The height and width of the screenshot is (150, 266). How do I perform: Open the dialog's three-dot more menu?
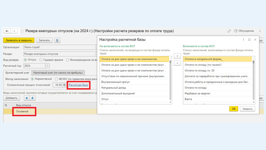[x=244, y=40]
